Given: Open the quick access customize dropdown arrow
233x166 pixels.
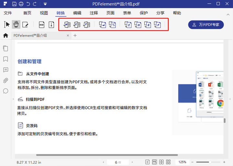Looking at the screenshot, I should (45, 4).
